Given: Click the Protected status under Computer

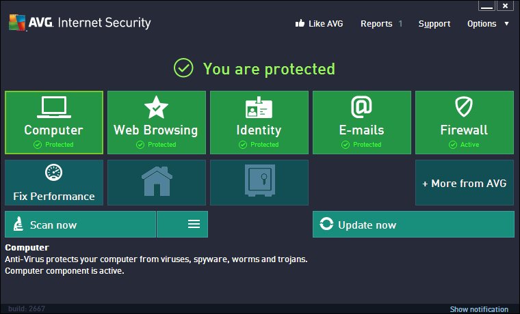Looking at the screenshot, I should coord(54,145).
